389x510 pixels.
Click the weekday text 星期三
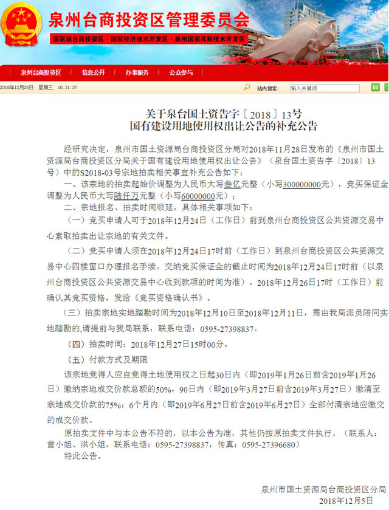(x=46, y=88)
